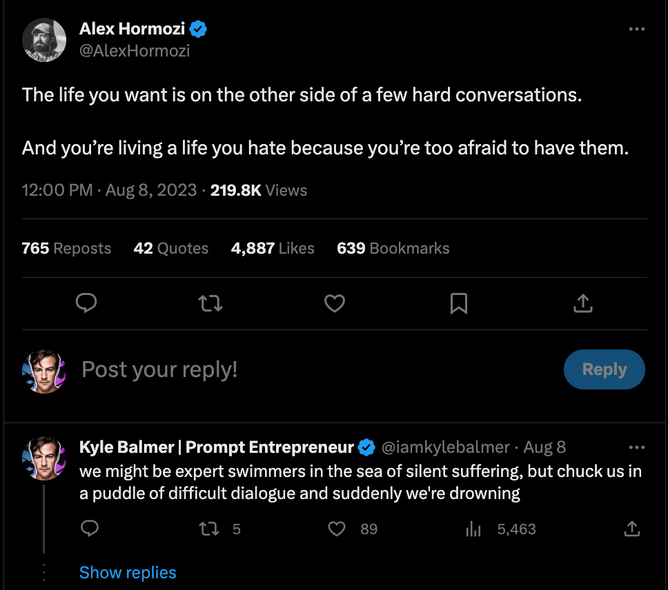
Task: View analytics of Kyle Balmer's reply
Action: 473,529
